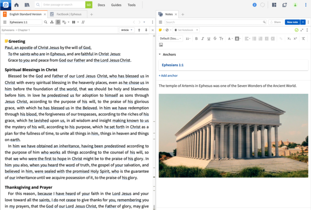
Task: Click the yellow note marker beside Greeting
Action: click(7, 41)
